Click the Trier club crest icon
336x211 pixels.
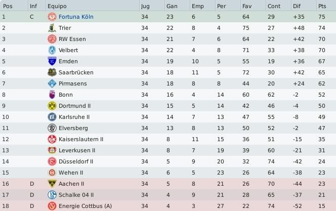pos(52,28)
